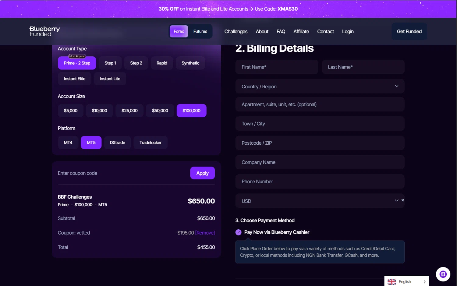This screenshot has height=286, width=457.
Task: Select Prime - 2 Step account type
Action: coord(77,63)
